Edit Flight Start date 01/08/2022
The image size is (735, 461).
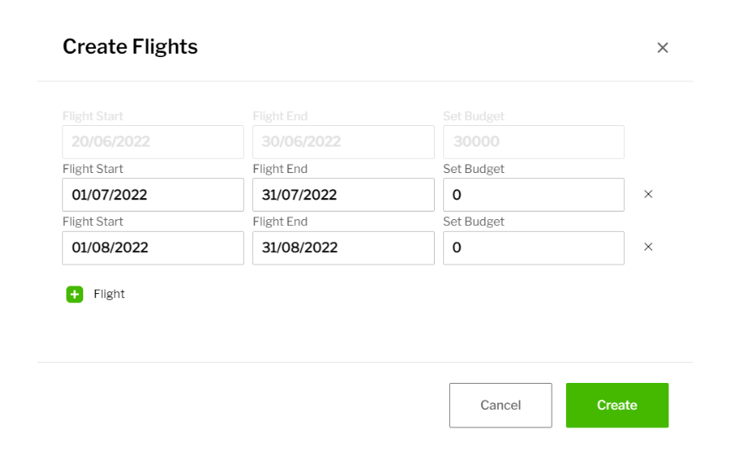pos(153,248)
